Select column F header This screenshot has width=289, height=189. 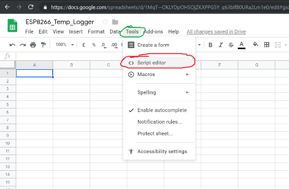pyautogui.click(x=220, y=65)
